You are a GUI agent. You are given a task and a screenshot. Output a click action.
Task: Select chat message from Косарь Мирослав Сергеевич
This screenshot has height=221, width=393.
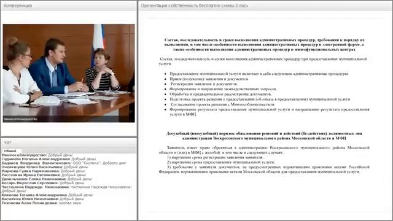coord(43,183)
